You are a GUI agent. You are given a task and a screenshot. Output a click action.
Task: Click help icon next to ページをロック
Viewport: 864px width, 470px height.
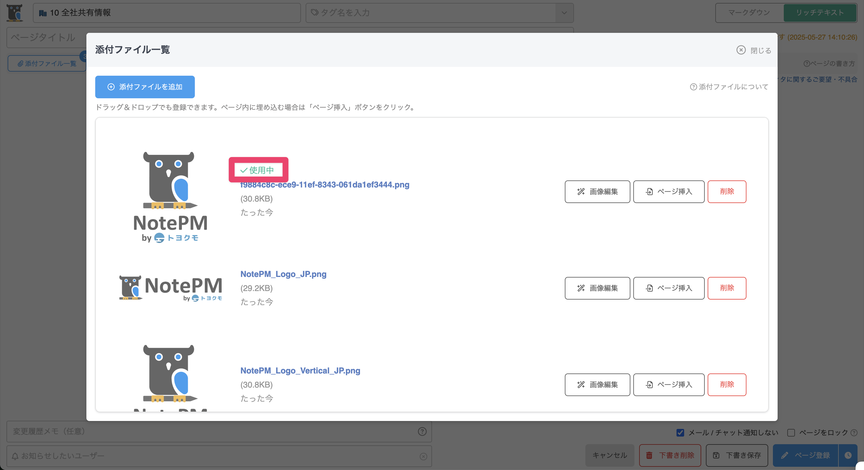(854, 432)
